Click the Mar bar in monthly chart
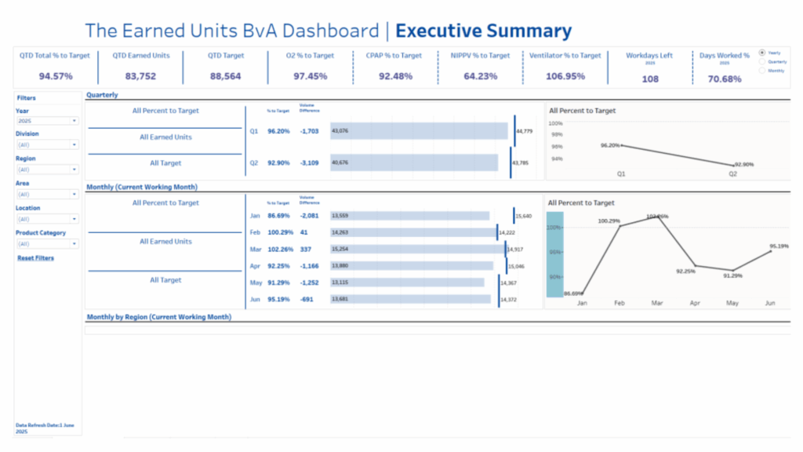The width and height of the screenshot is (803, 452). 417,249
